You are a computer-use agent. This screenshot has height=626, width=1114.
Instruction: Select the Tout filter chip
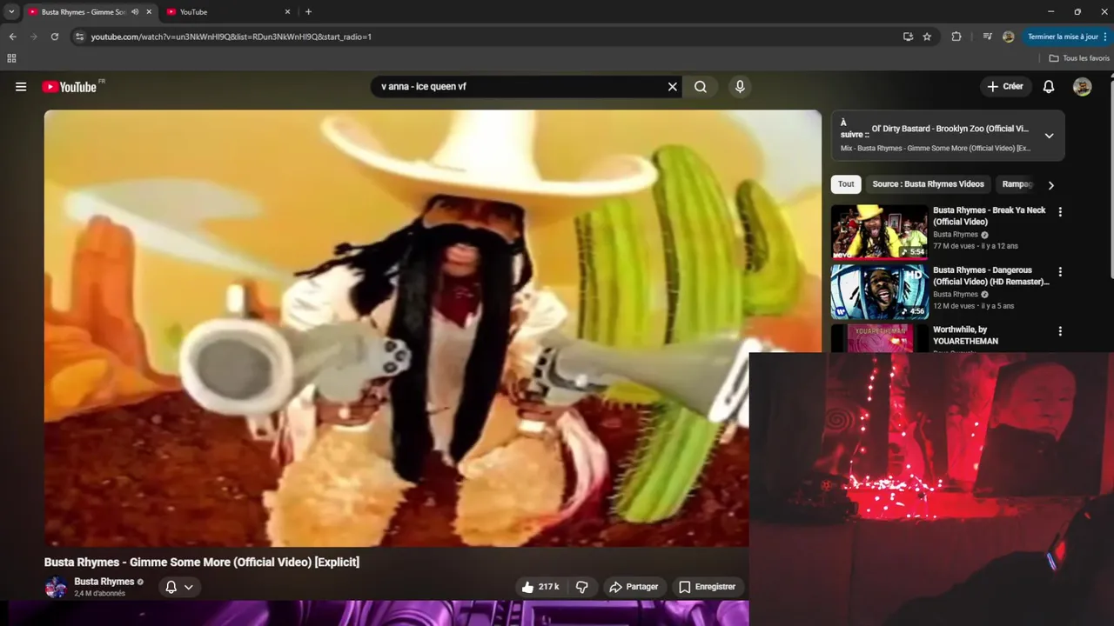(846, 184)
